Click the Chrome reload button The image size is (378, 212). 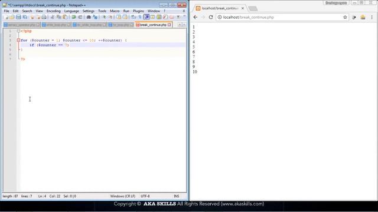211,17
